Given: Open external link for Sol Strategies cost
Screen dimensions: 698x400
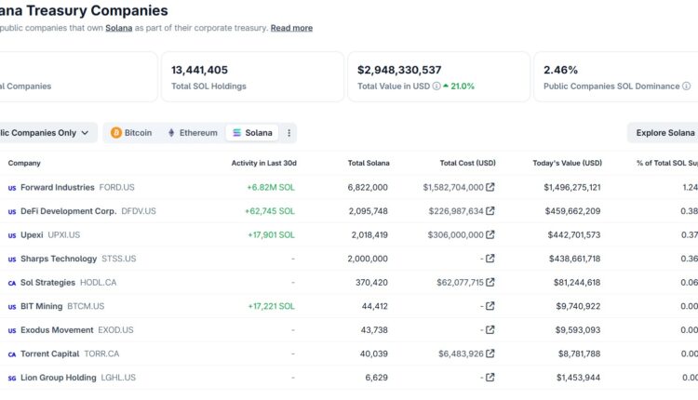Looking at the screenshot, I should click(x=490, y=283).
